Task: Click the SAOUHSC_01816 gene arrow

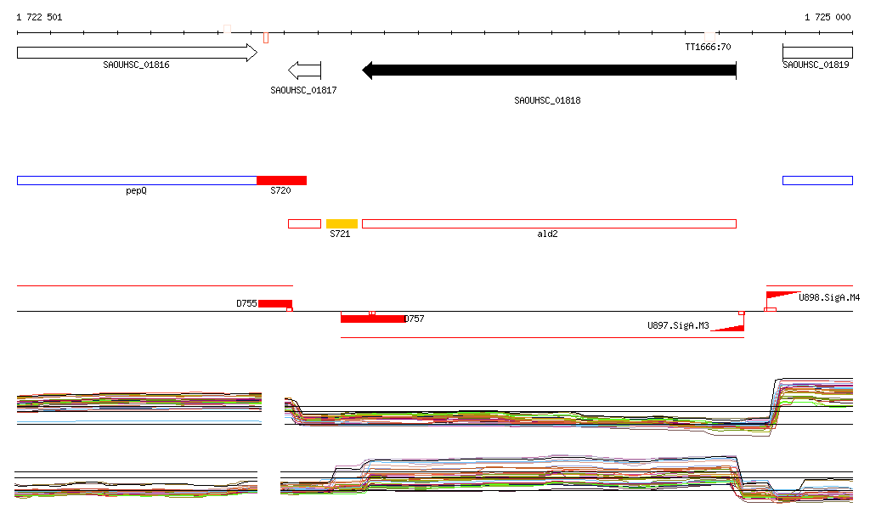Action: point(137,53)
